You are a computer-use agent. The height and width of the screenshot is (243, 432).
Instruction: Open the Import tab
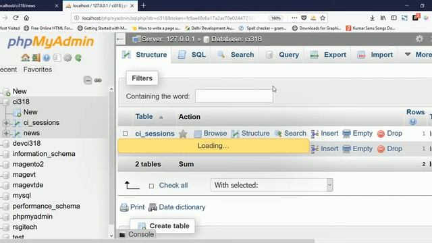375,55
